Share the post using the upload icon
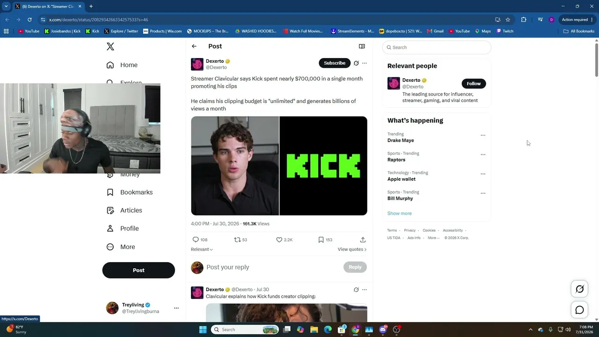The height and width of the screenshot is (337, 599). point(363,240)
